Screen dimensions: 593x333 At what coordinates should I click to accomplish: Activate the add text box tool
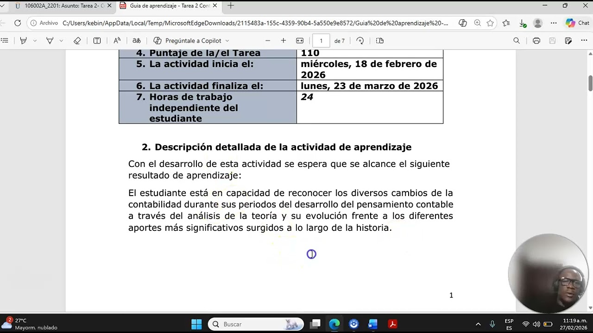pyautogui.click(x=97, y=41)
